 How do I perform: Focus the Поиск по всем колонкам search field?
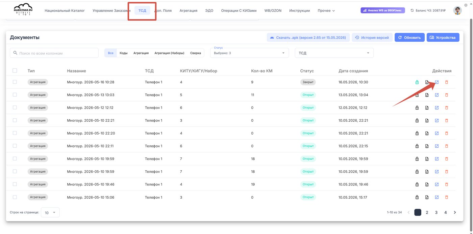point(54,53)
